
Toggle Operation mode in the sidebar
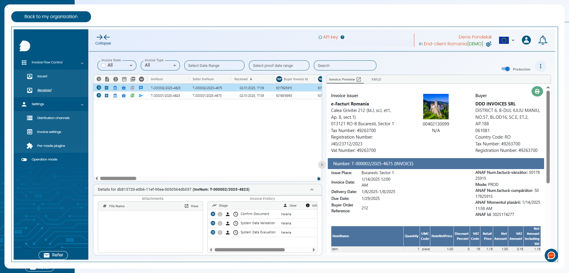click(24, 160)
